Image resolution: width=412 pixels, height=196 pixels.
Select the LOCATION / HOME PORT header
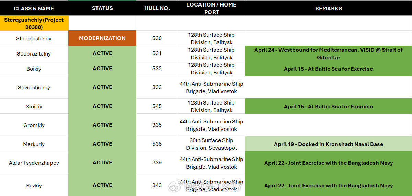[x=211, y=8]
